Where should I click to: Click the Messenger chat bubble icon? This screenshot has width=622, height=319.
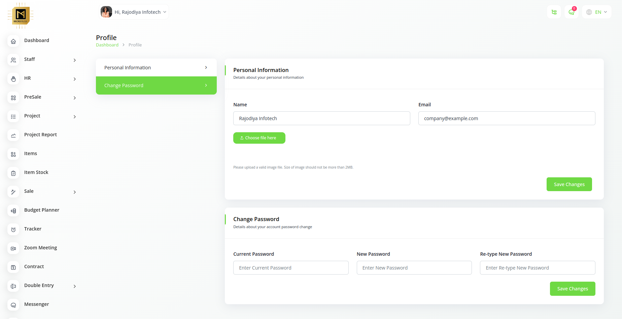(x=13, y=305)
